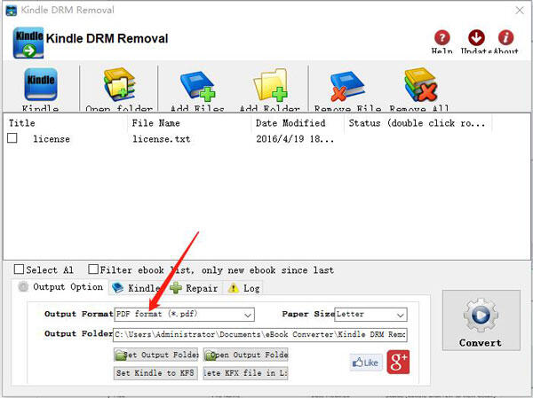Click the Google Plus icon
The width and height of the screenshot is (533, 398).
[398, 362]
